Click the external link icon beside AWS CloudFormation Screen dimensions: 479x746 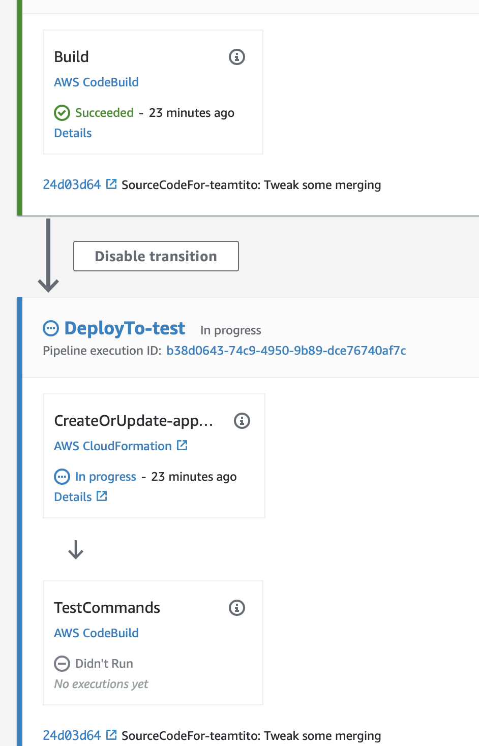point(182,445)
